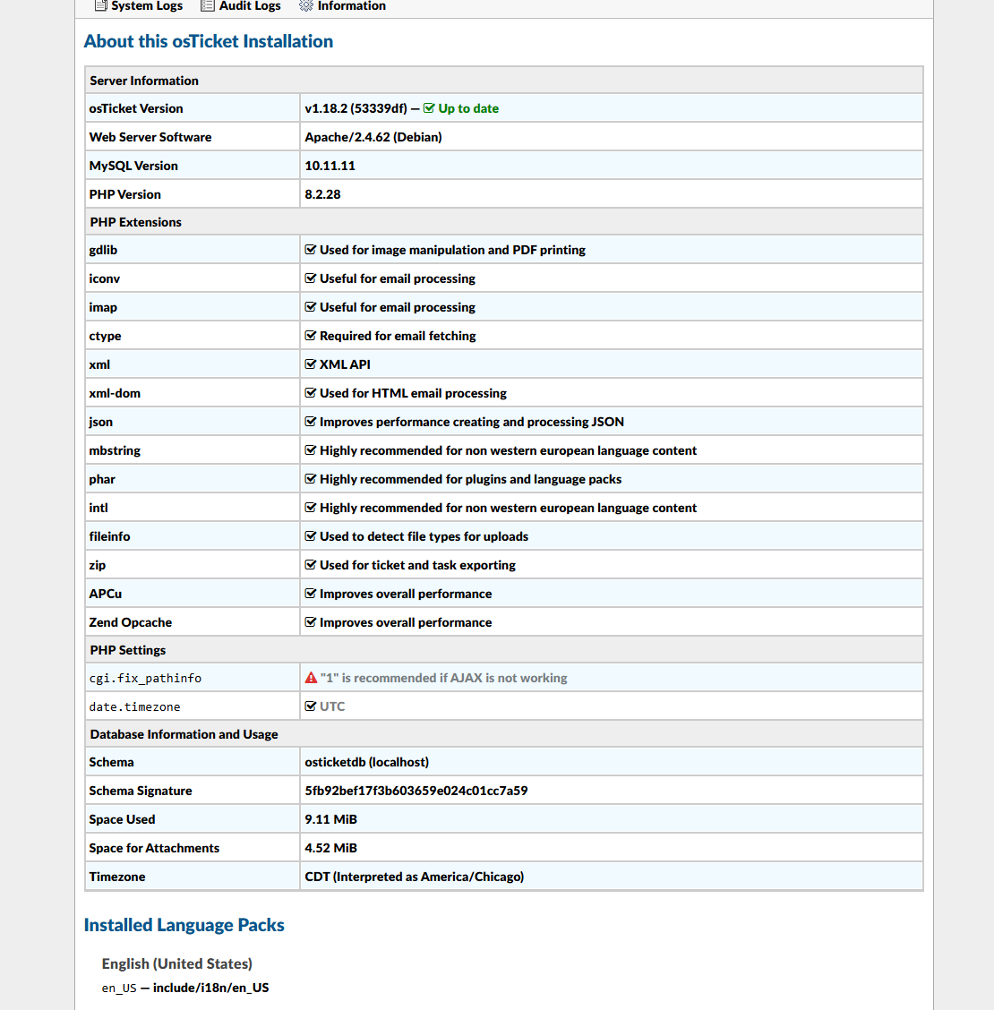The height and width of the screenshot is (1010, 994).
Task: Click the red warning icon for cgi.fix_pathinfo
Action: (311, 678)
